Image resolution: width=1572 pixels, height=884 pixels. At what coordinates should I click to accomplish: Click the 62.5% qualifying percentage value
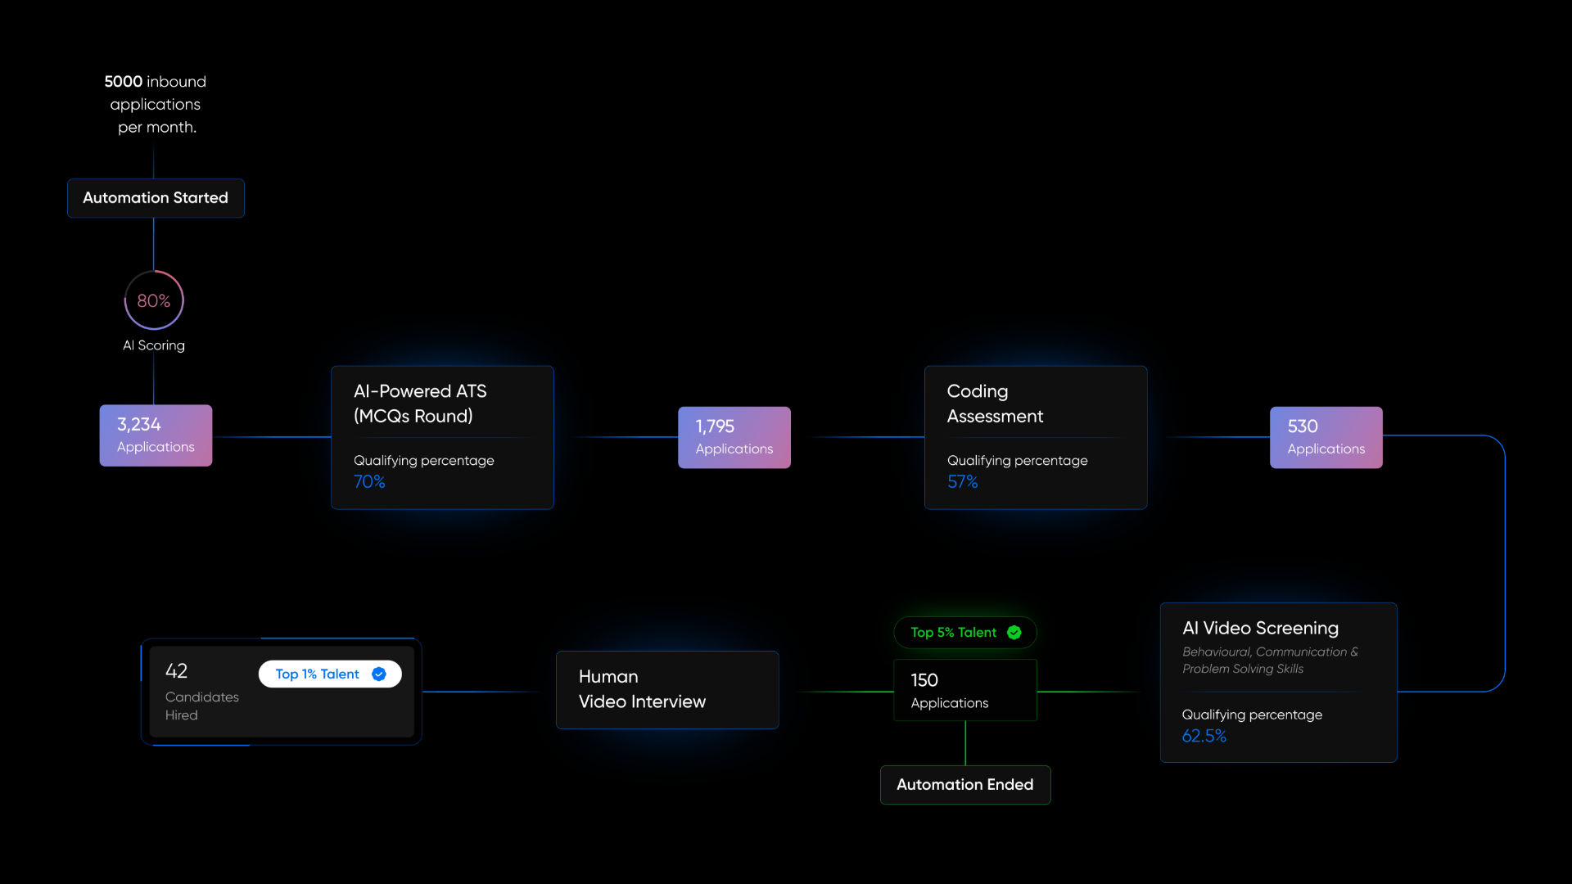click(x=1204, y=736)
